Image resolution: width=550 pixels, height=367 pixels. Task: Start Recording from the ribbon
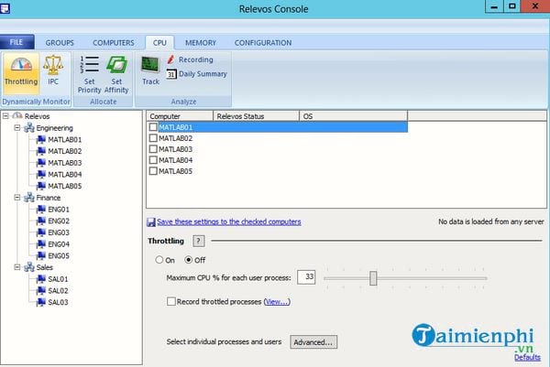point(191,59)
